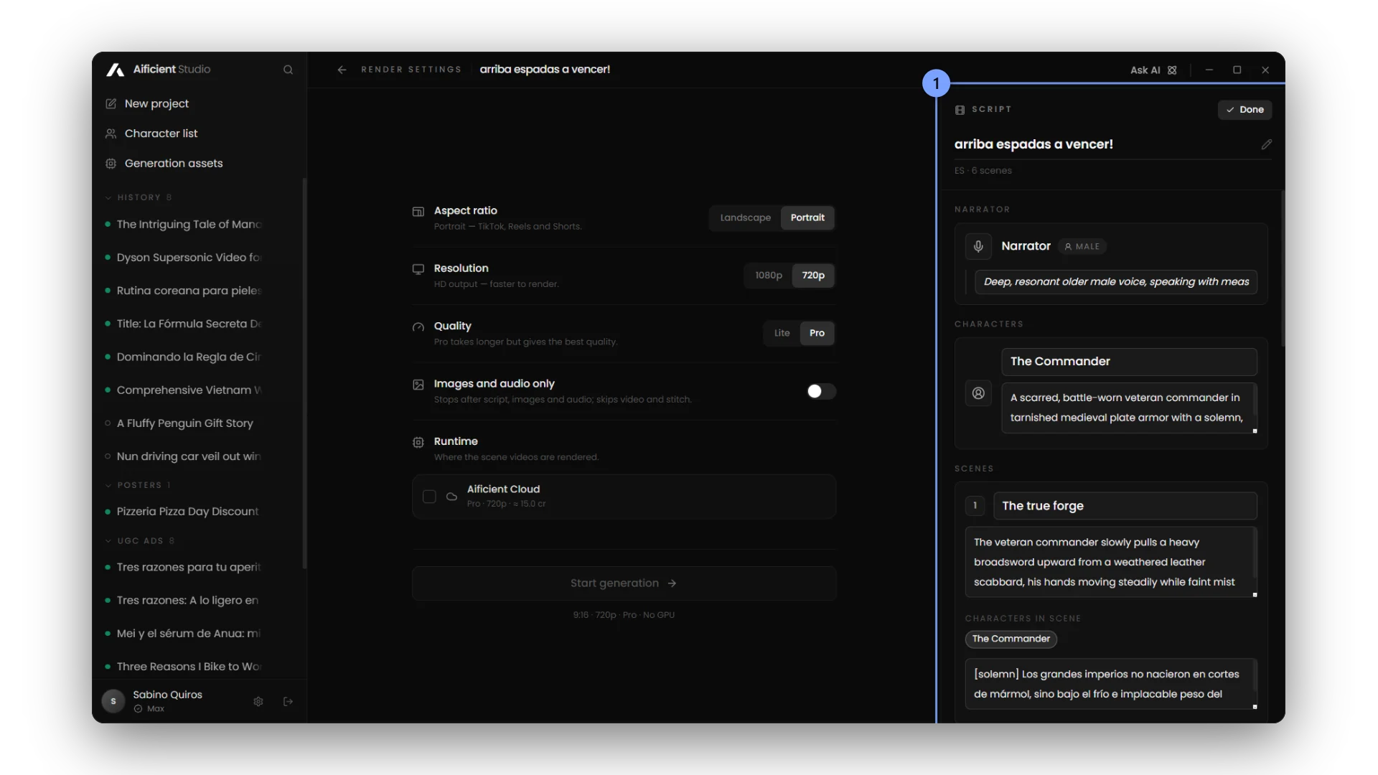
Task: Collapse the POSTERS section
Action: pos(138,485)
